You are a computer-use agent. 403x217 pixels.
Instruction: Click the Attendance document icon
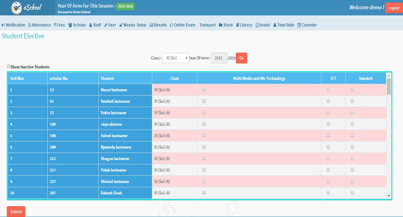[29, 25]
